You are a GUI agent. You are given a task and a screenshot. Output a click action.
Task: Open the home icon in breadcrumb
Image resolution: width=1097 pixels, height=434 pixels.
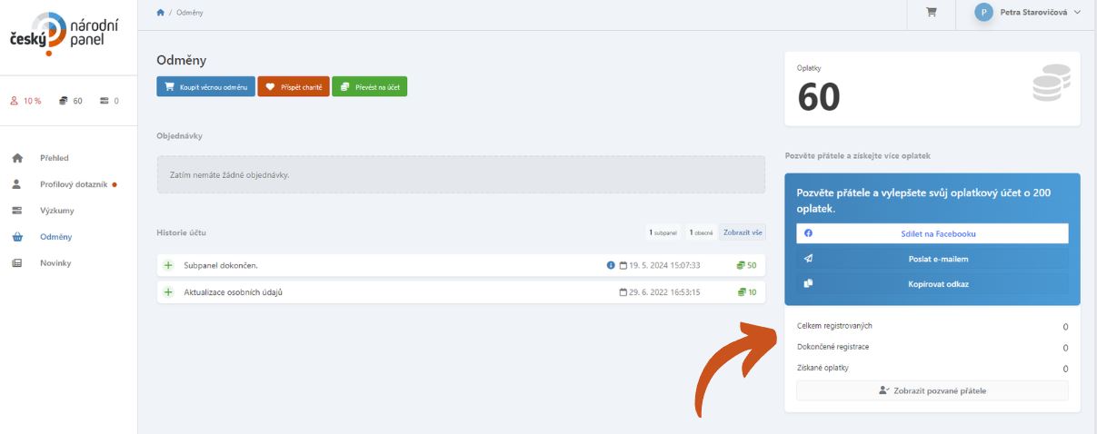tap(161, 13)
